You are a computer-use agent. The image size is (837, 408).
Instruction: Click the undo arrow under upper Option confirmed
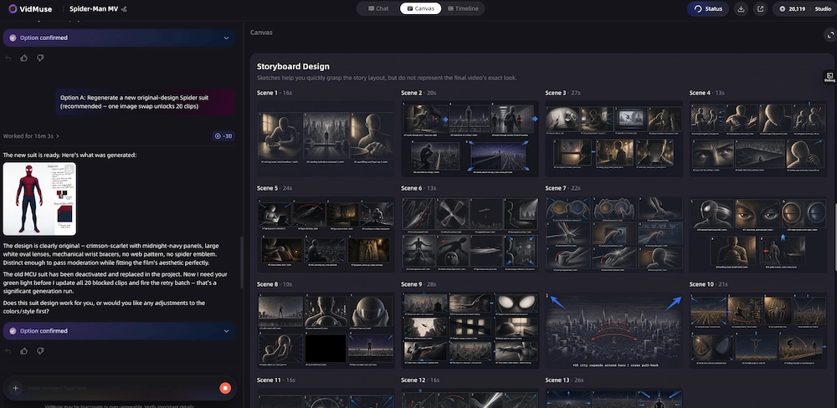(8, 58)
